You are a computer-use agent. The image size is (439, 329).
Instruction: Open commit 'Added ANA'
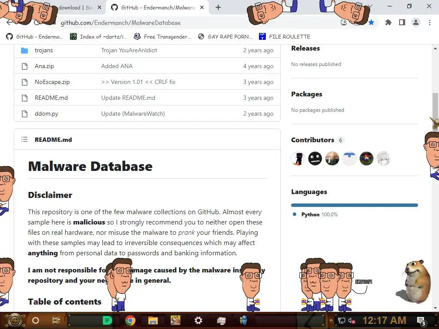[117, 66]
